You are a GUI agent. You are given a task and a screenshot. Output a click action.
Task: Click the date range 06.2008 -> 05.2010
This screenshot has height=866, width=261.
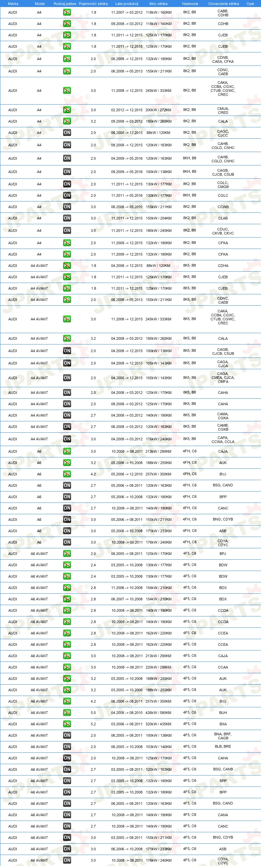[126, 207]
